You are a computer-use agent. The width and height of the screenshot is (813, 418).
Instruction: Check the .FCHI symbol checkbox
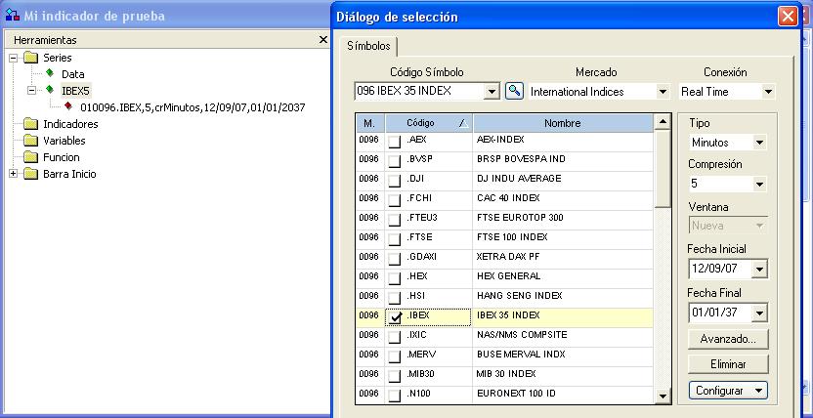coord(395,200)
